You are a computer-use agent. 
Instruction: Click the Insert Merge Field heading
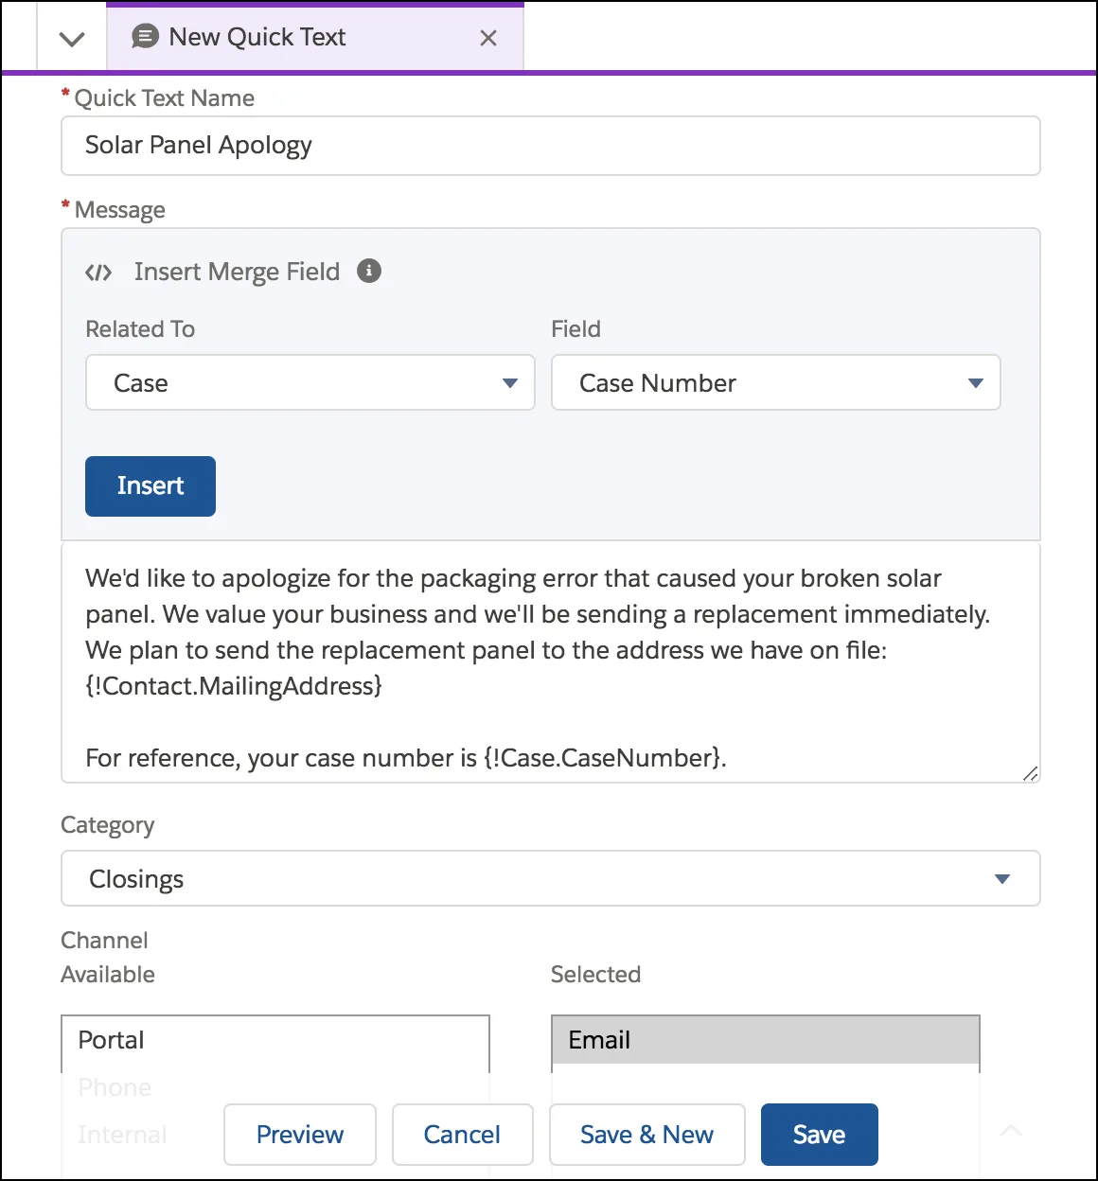(x=237, y=272)
